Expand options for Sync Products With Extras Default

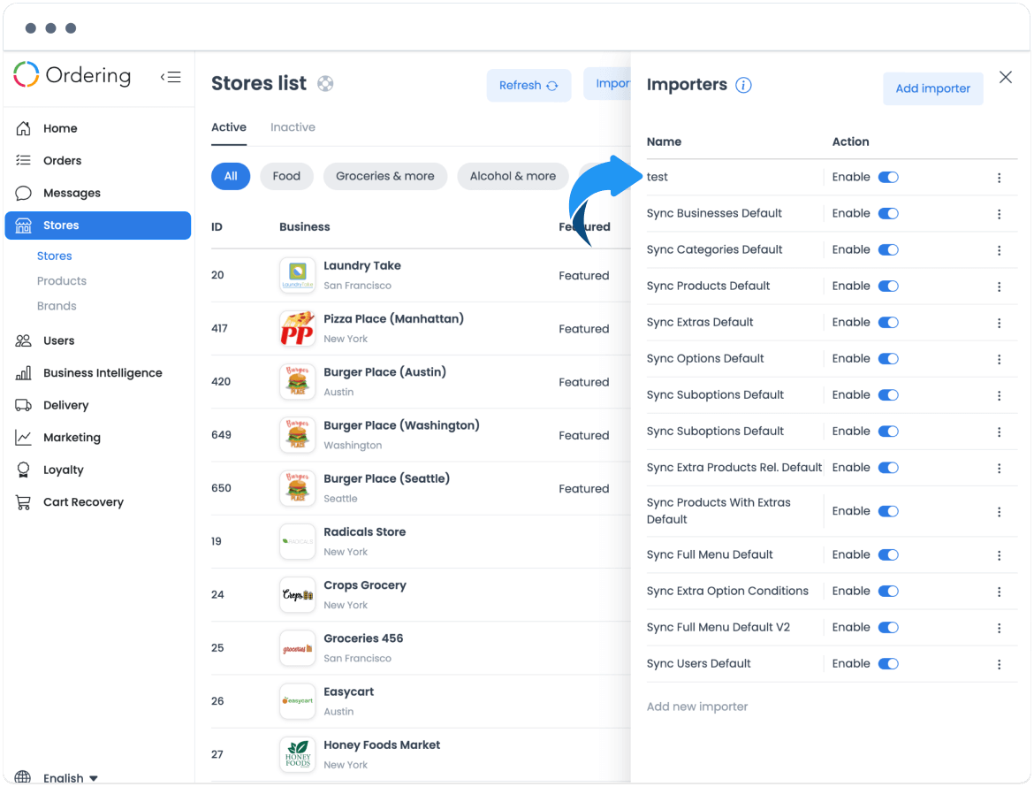(x=999, y=512)
